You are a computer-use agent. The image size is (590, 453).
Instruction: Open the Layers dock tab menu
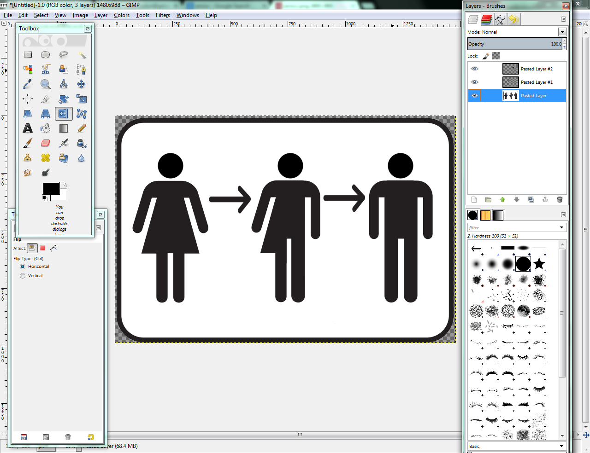[x=563, y=19]
